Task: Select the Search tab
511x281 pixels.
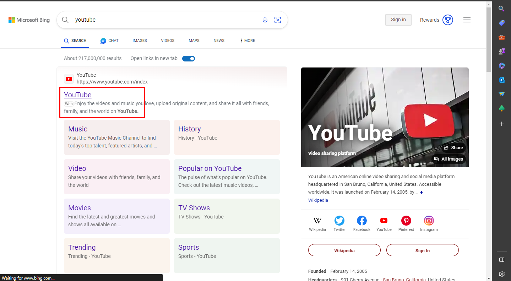Action: tap(75, 40)
